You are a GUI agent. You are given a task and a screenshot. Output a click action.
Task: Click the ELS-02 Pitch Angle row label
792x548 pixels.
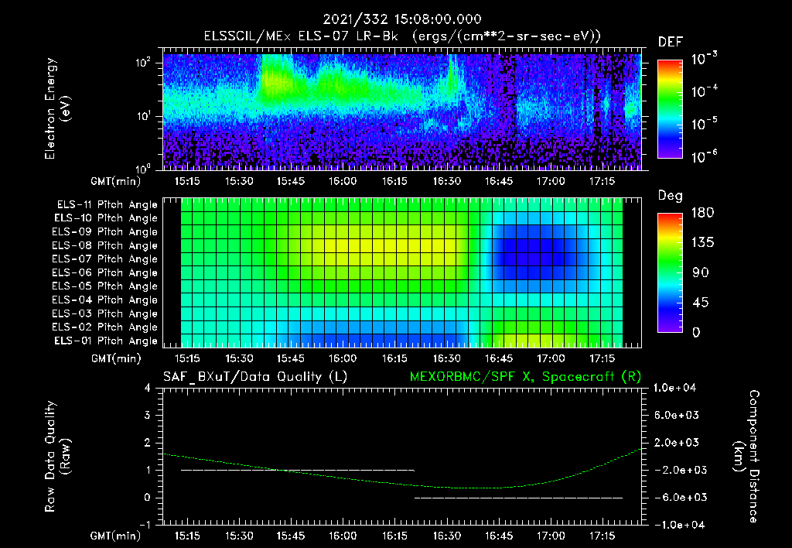click(x=105, y=327)
